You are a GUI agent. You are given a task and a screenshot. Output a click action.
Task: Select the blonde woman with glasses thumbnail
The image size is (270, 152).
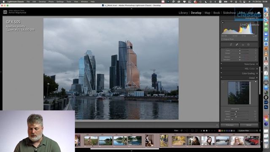237,141
